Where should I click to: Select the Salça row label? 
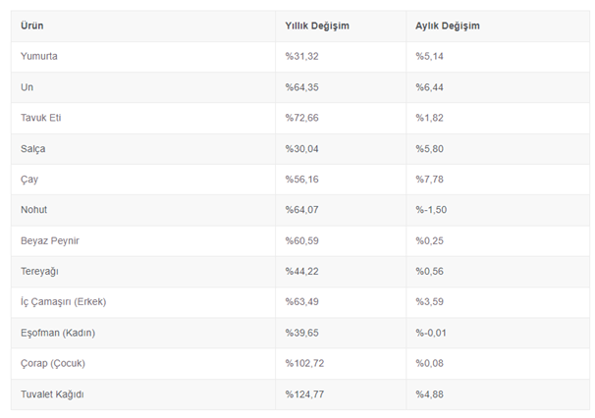click(32, 149)
